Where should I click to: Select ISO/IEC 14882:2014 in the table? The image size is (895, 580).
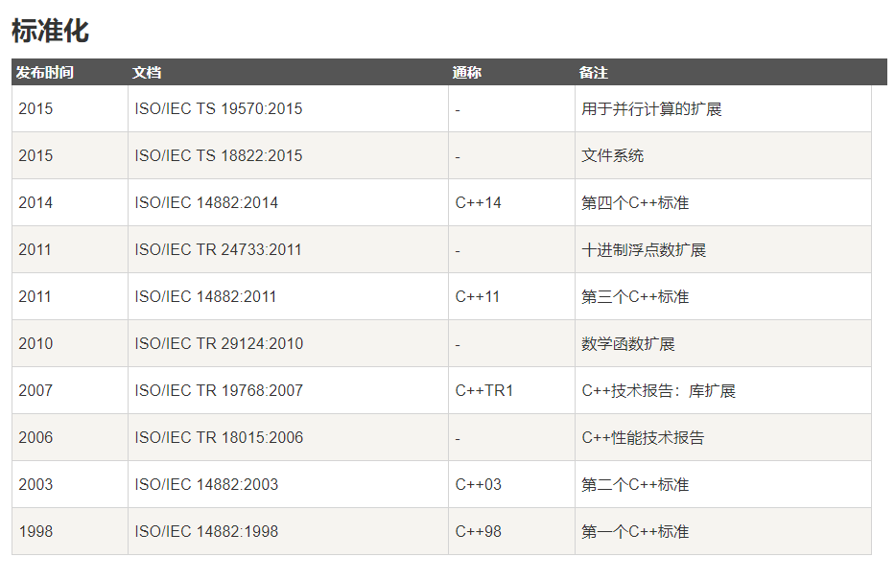pyautogui.click(x=206, y=203)
